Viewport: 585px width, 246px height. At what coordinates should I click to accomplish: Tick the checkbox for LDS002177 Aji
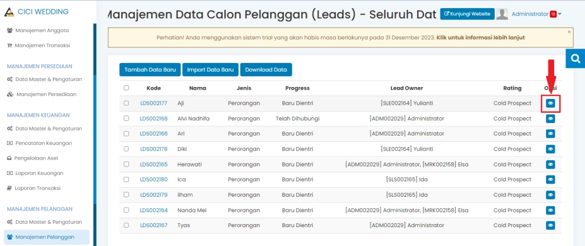coord(126,103)
